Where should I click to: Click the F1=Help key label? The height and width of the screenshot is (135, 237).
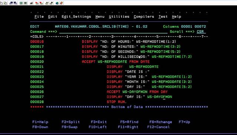click(x=40, y=122)
